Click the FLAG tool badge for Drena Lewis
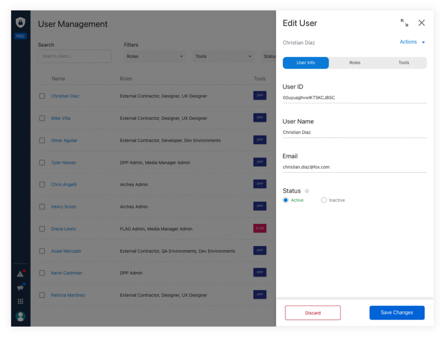The height and width of the screenshot is (338, 444). (x=260, y=228)
